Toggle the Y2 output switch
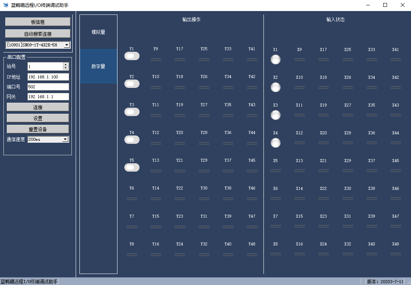The image size is (411, 285). pyautogui.click(x=132, y=84)
